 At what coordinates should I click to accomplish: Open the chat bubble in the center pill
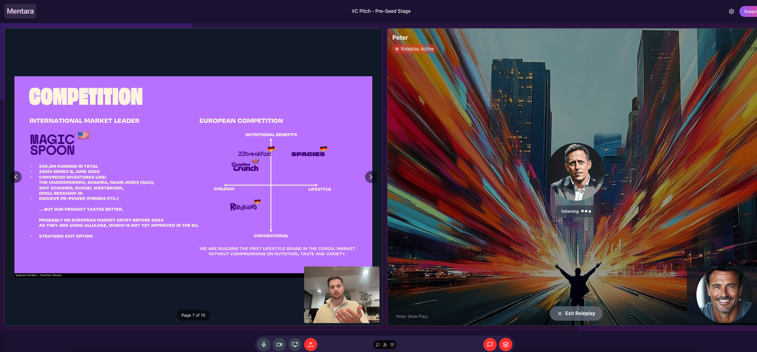(x=377, y=344)
